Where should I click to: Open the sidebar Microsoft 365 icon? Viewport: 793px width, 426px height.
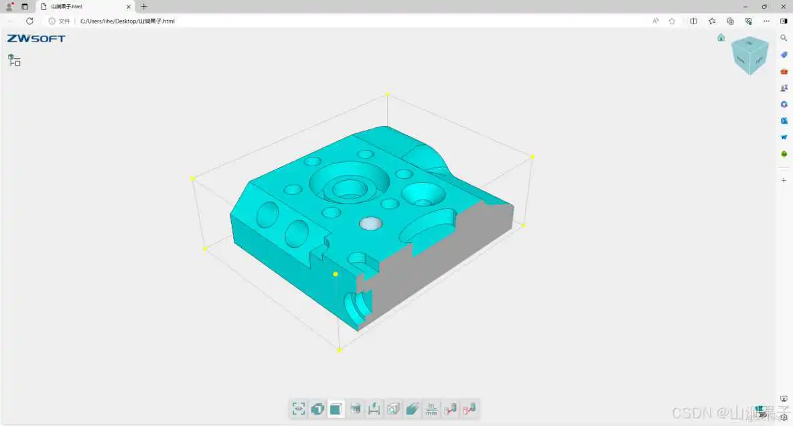point(784,104)
